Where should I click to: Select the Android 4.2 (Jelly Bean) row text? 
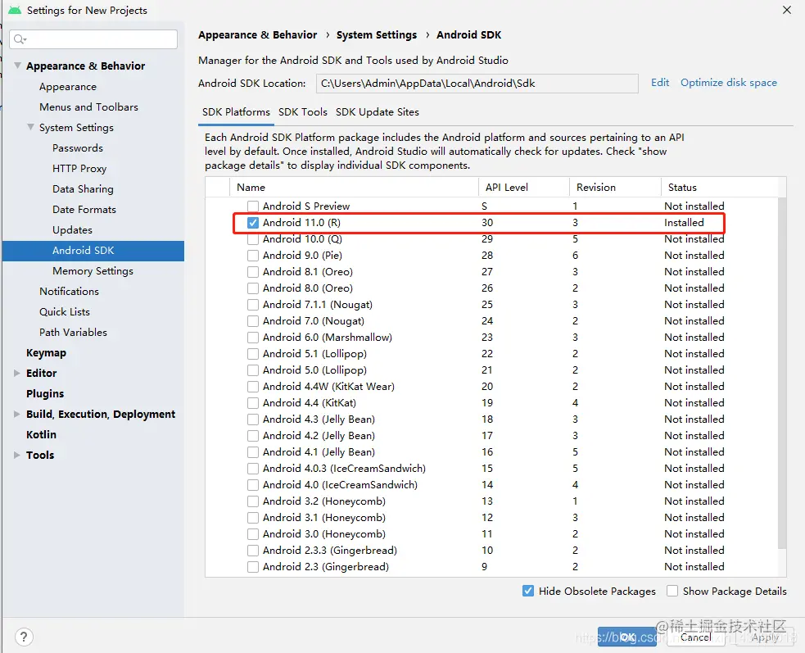point(319,436)
